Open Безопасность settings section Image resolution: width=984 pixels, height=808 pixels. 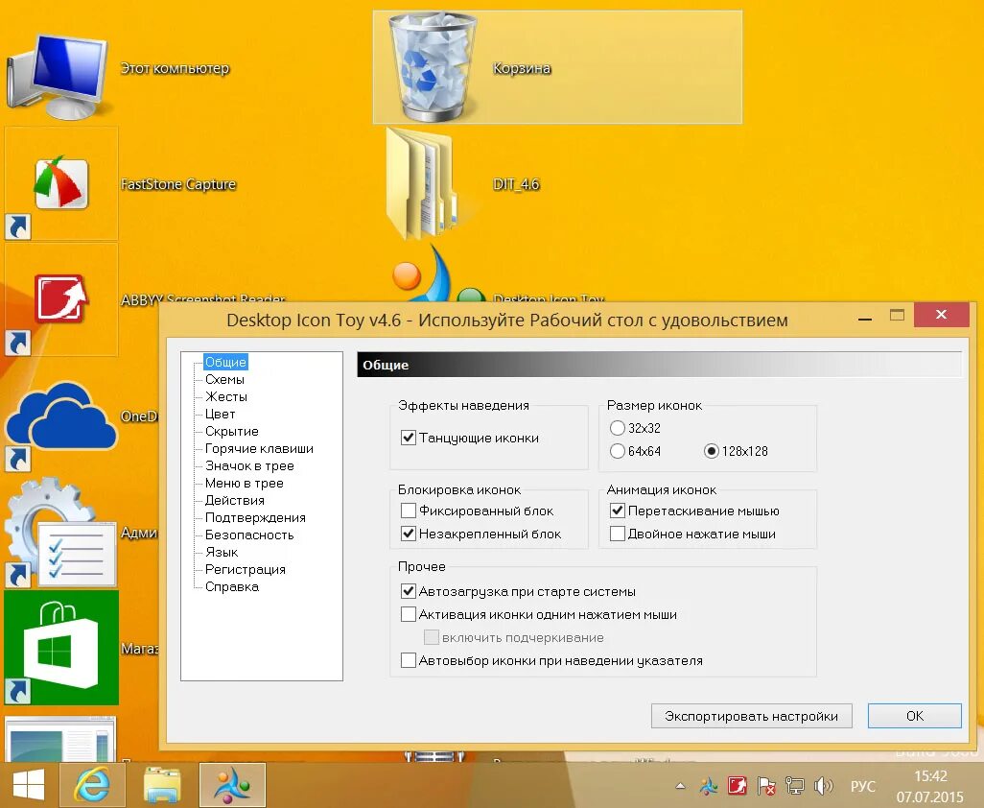(249, 535)
